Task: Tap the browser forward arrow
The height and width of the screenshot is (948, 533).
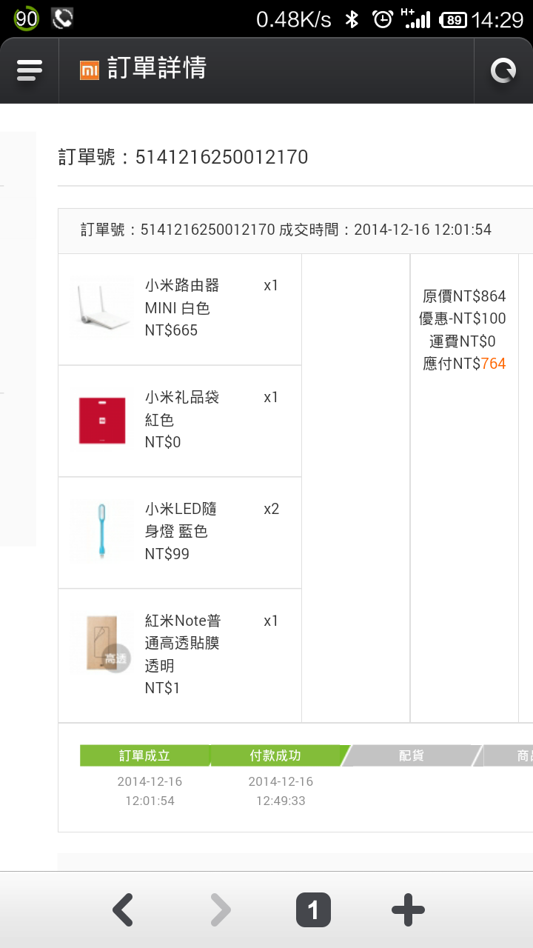Action: pos(220,910)
